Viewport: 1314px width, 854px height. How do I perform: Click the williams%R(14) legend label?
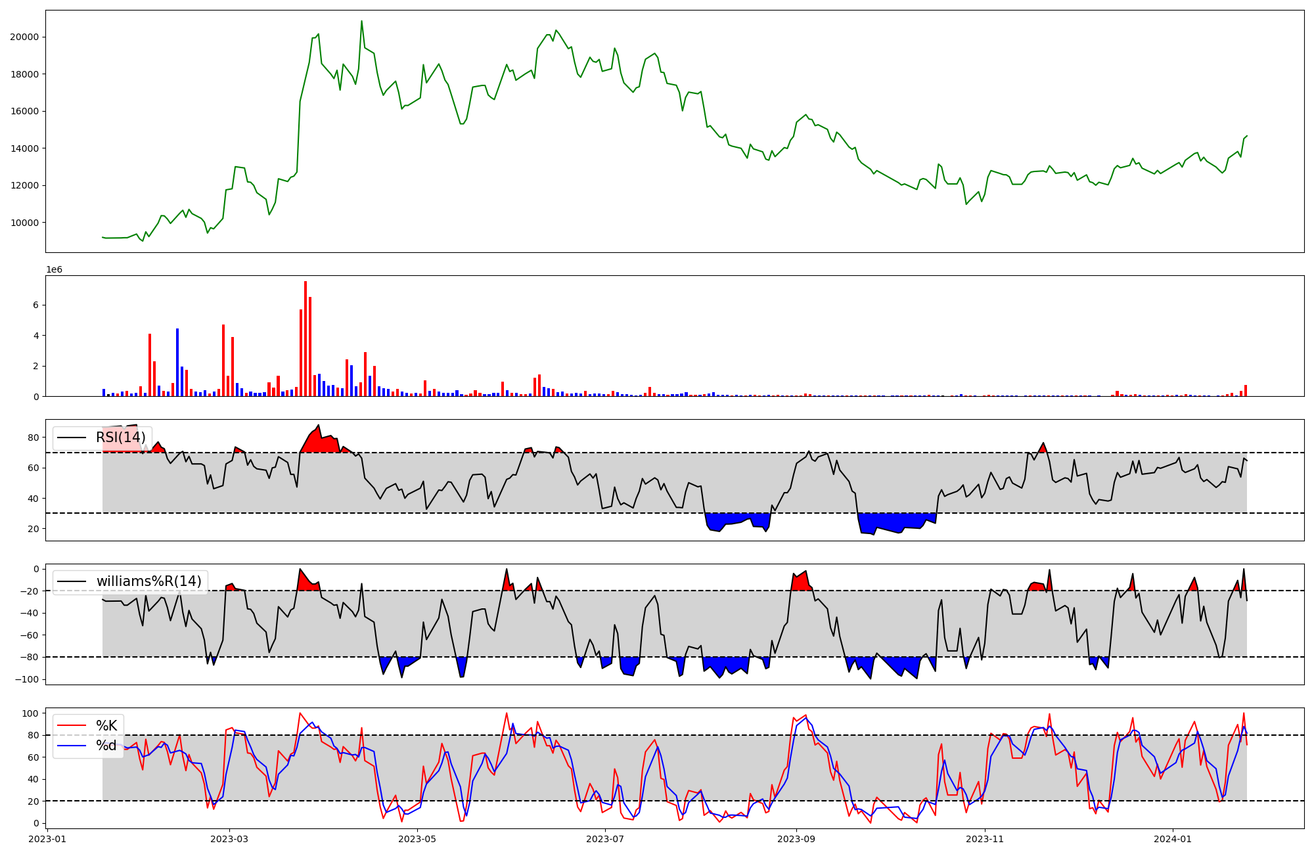click(x=148, y=581)
